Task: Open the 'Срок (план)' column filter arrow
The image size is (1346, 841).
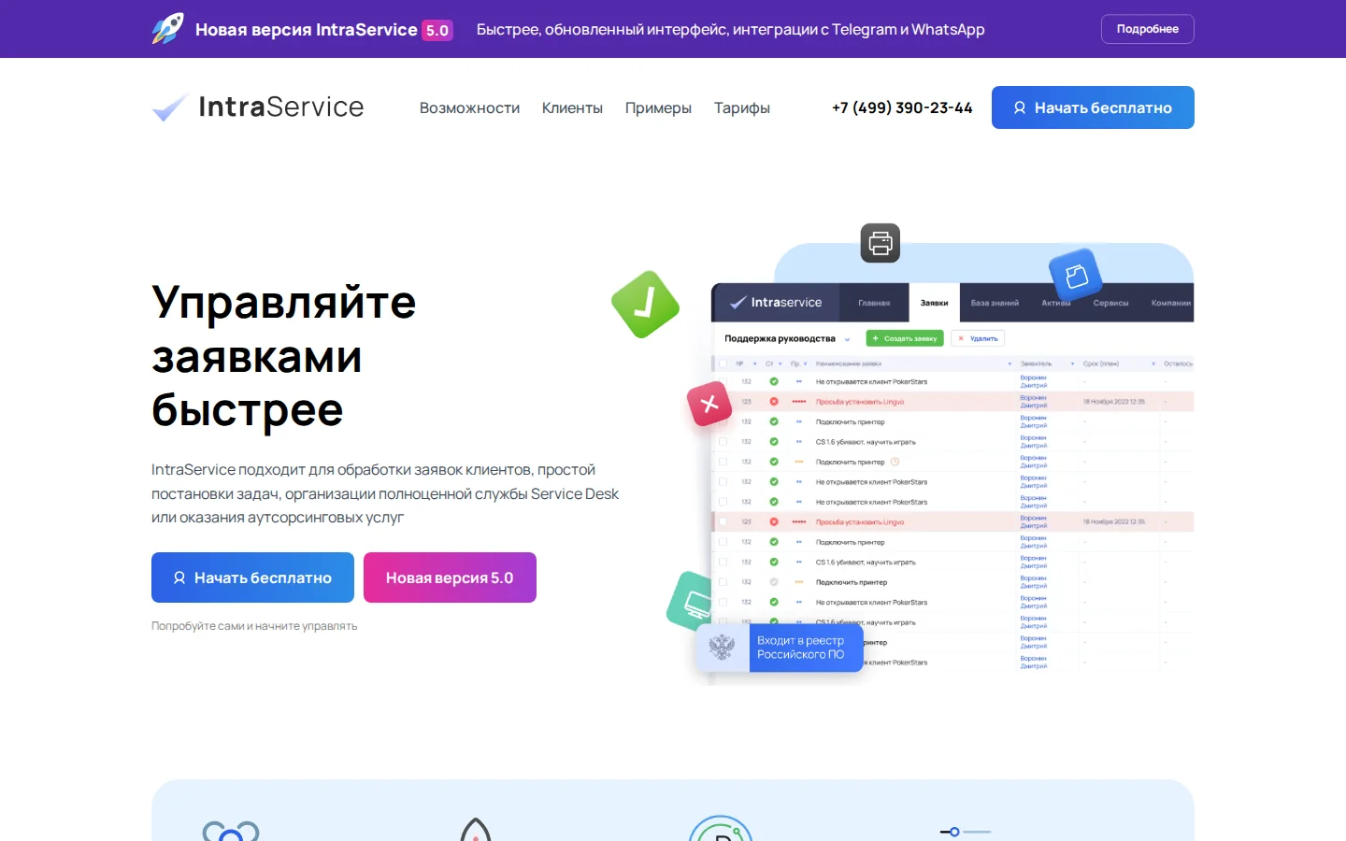Action: (x=1153, y=363)
